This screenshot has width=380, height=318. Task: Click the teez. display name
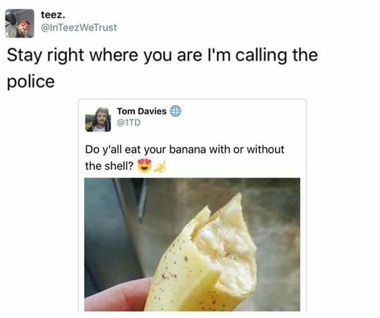coord(53,15)
